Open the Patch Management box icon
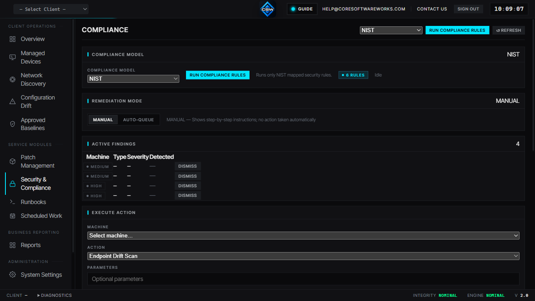 tap(13, 161)
